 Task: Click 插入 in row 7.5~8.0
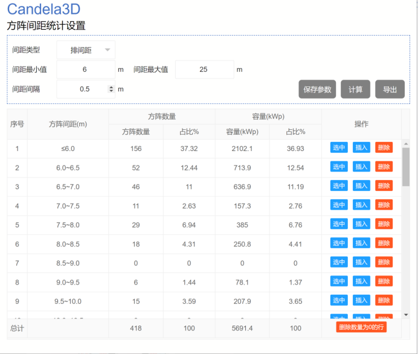coord(361,224)
